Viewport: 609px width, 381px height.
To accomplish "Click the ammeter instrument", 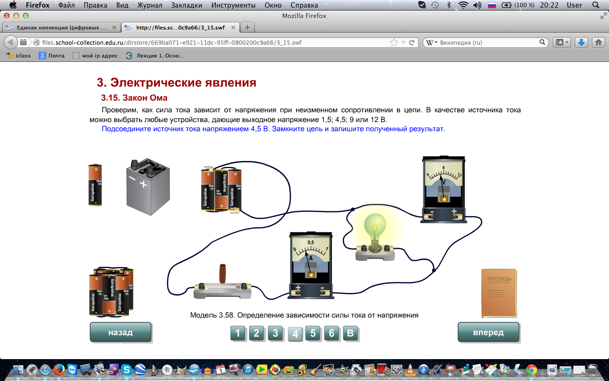I will tap(311, 265).
